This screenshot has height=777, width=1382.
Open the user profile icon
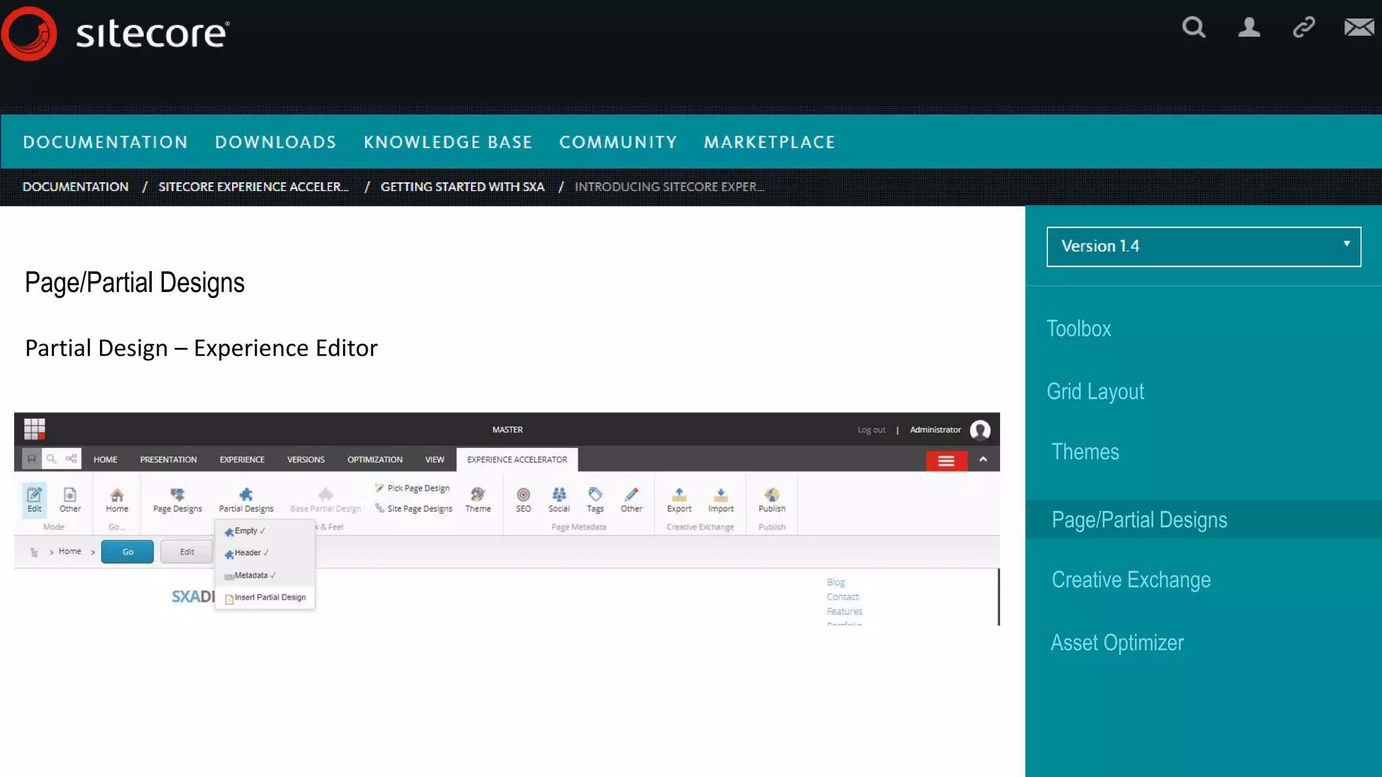(x=1248, y=28)
